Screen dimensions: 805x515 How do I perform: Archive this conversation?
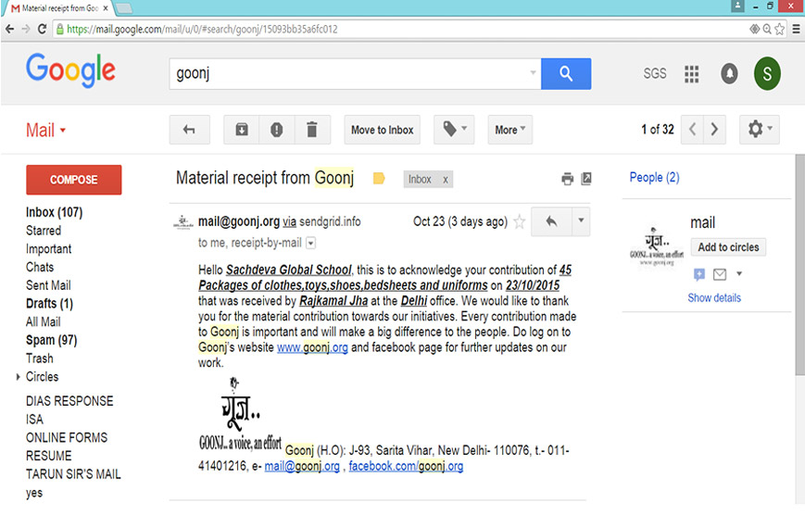(241, 130)
